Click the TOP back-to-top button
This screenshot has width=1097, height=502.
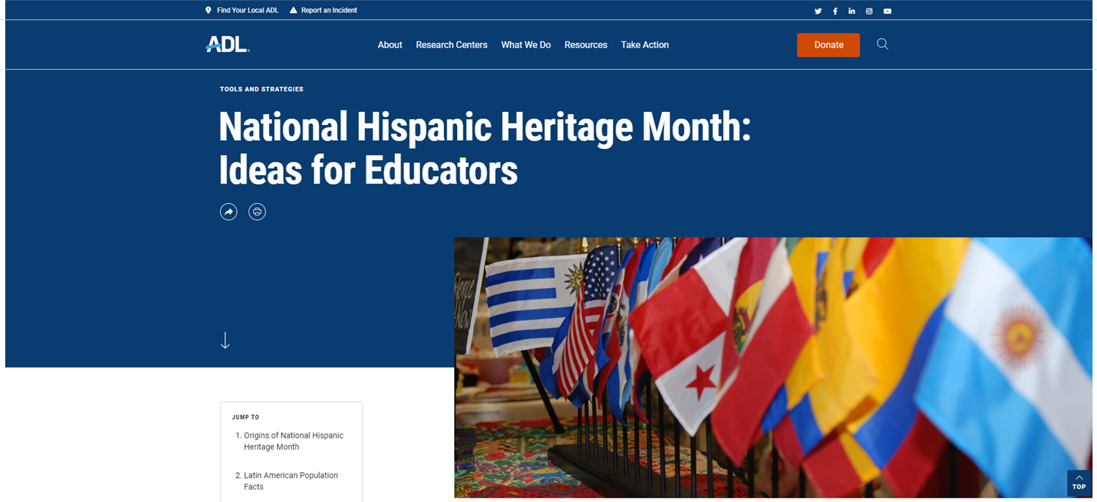click(1079, 482)
